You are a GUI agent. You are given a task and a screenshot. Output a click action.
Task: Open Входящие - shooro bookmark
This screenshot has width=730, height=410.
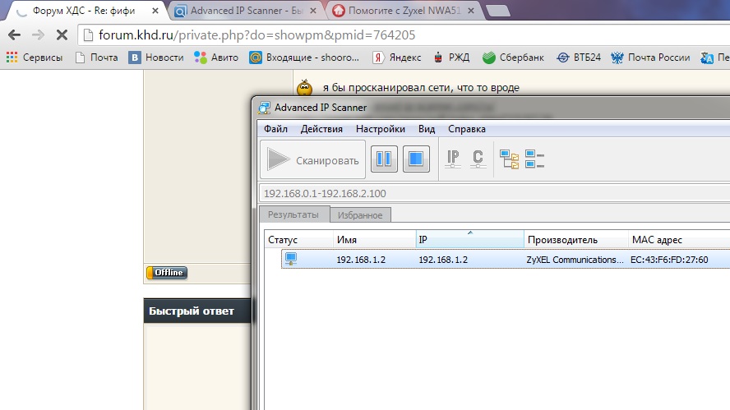(304, 58)
